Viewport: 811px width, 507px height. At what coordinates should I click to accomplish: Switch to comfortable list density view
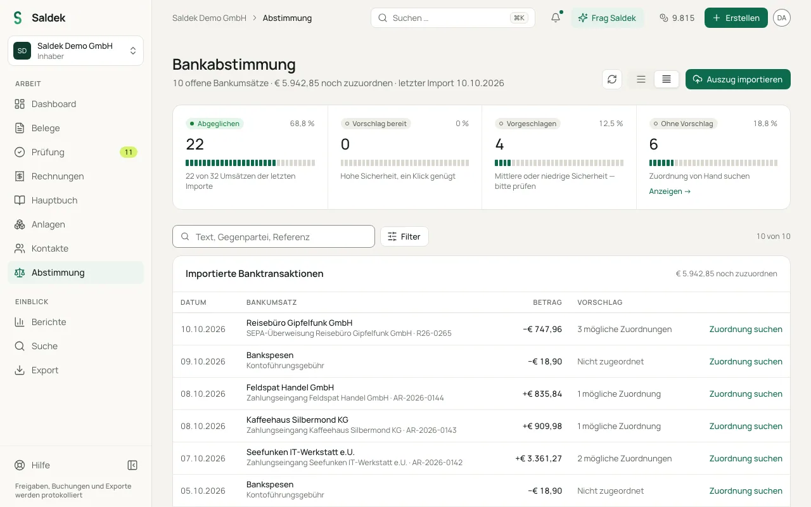click(x=641, y=79)
